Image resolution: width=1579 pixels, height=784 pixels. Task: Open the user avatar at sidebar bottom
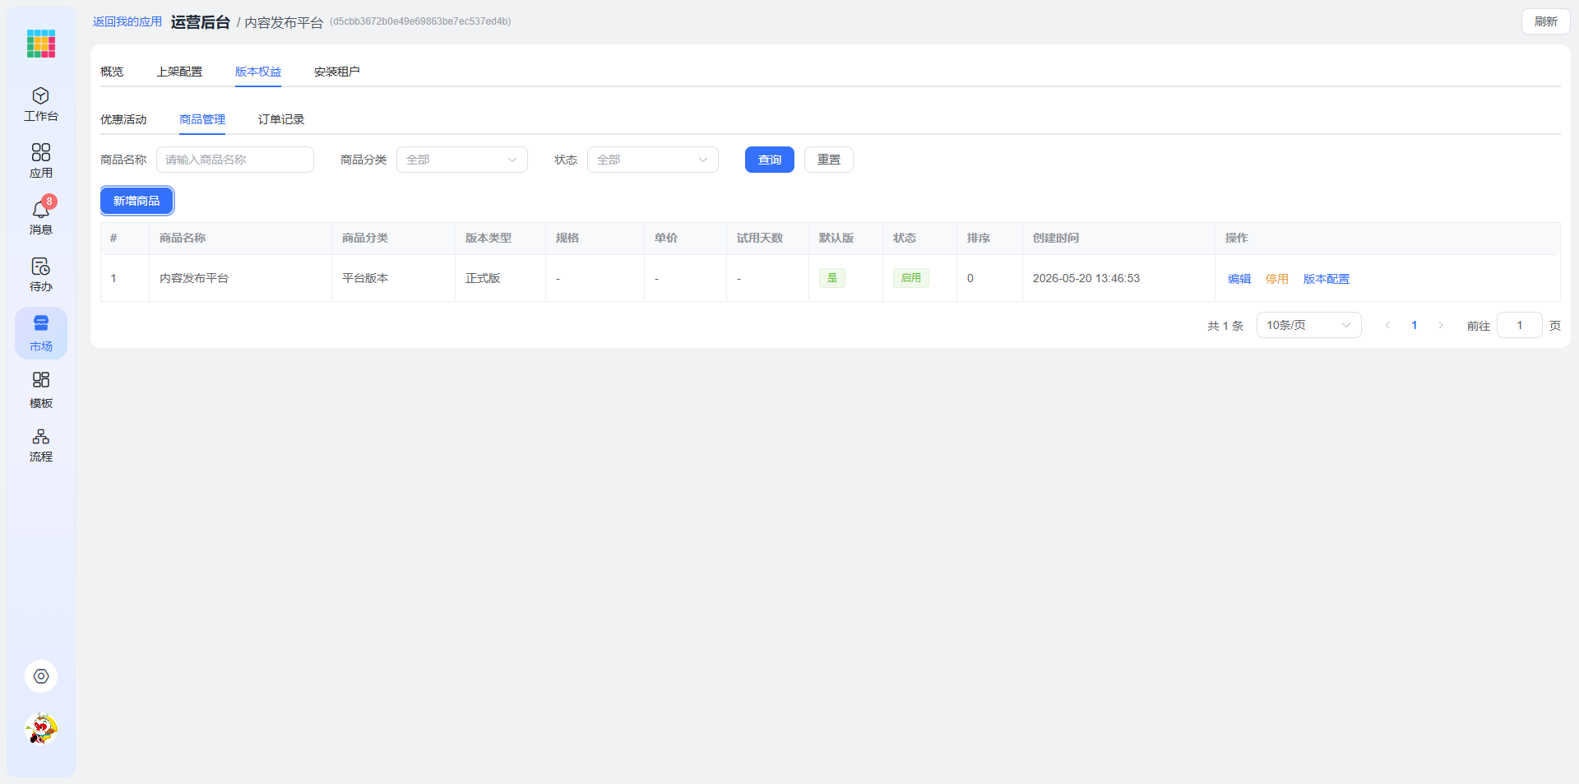[41, 729]
